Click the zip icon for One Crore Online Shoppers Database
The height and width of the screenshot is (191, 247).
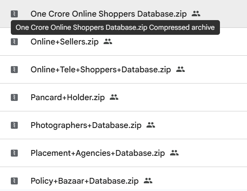(x=14, y=14)
